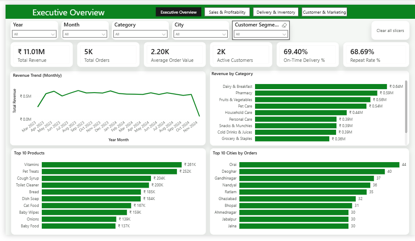Select the Bhopal city bar

296,206
